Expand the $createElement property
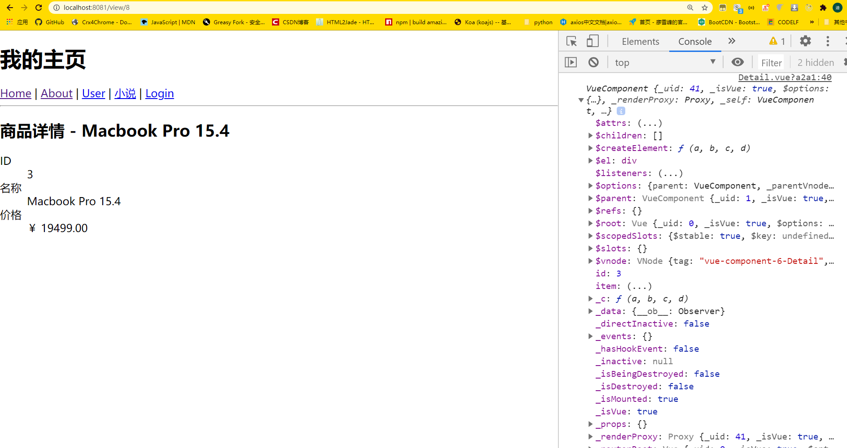This screenshot has height=448, width=847. 590,148
